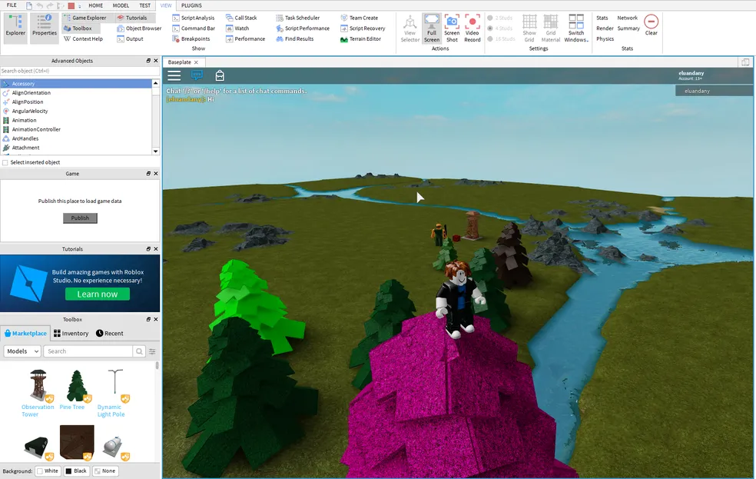Open the Object Browser
Viewport: 756px width, 479px height.
point(139,28)
